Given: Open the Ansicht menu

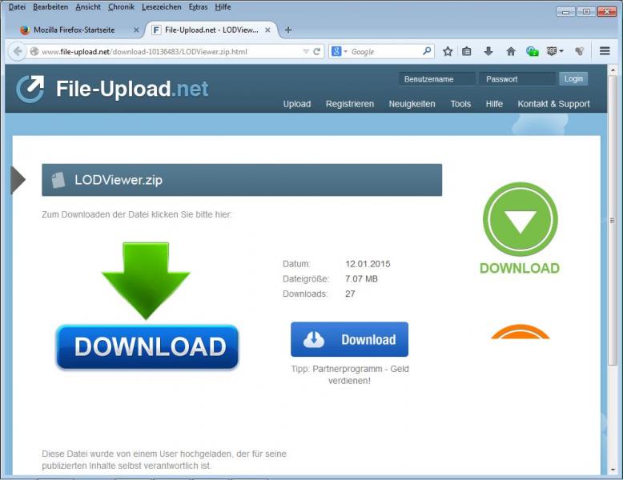Looking at the screenshot, I should point(88,6).
